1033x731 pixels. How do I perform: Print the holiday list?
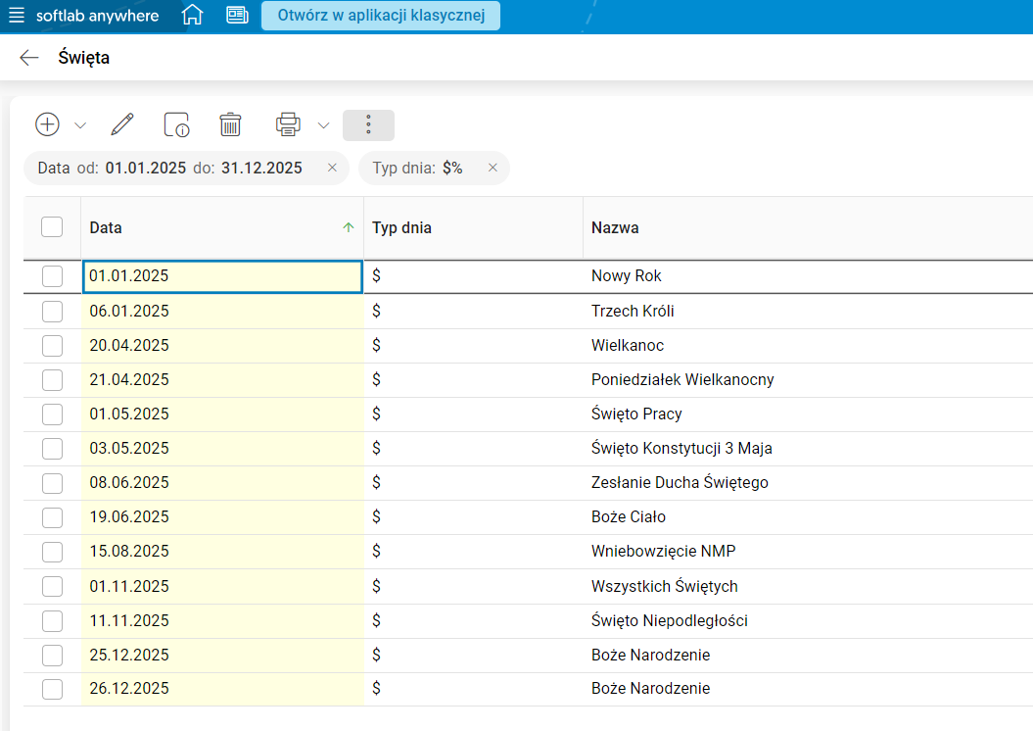[288, 124]
